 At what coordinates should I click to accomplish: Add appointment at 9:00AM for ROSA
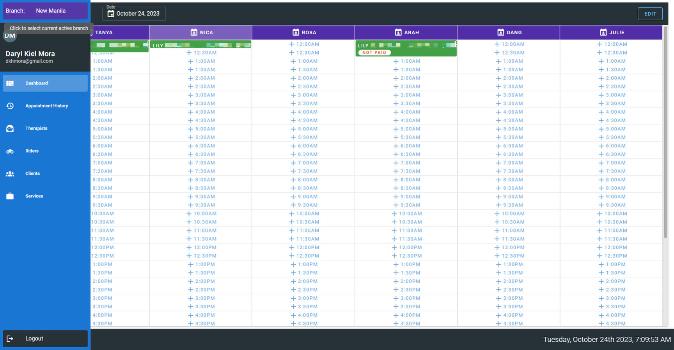click(x=304, y=197)
